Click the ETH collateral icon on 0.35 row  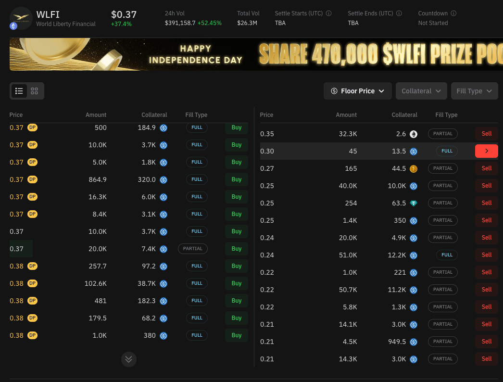[x=414, y=134]
